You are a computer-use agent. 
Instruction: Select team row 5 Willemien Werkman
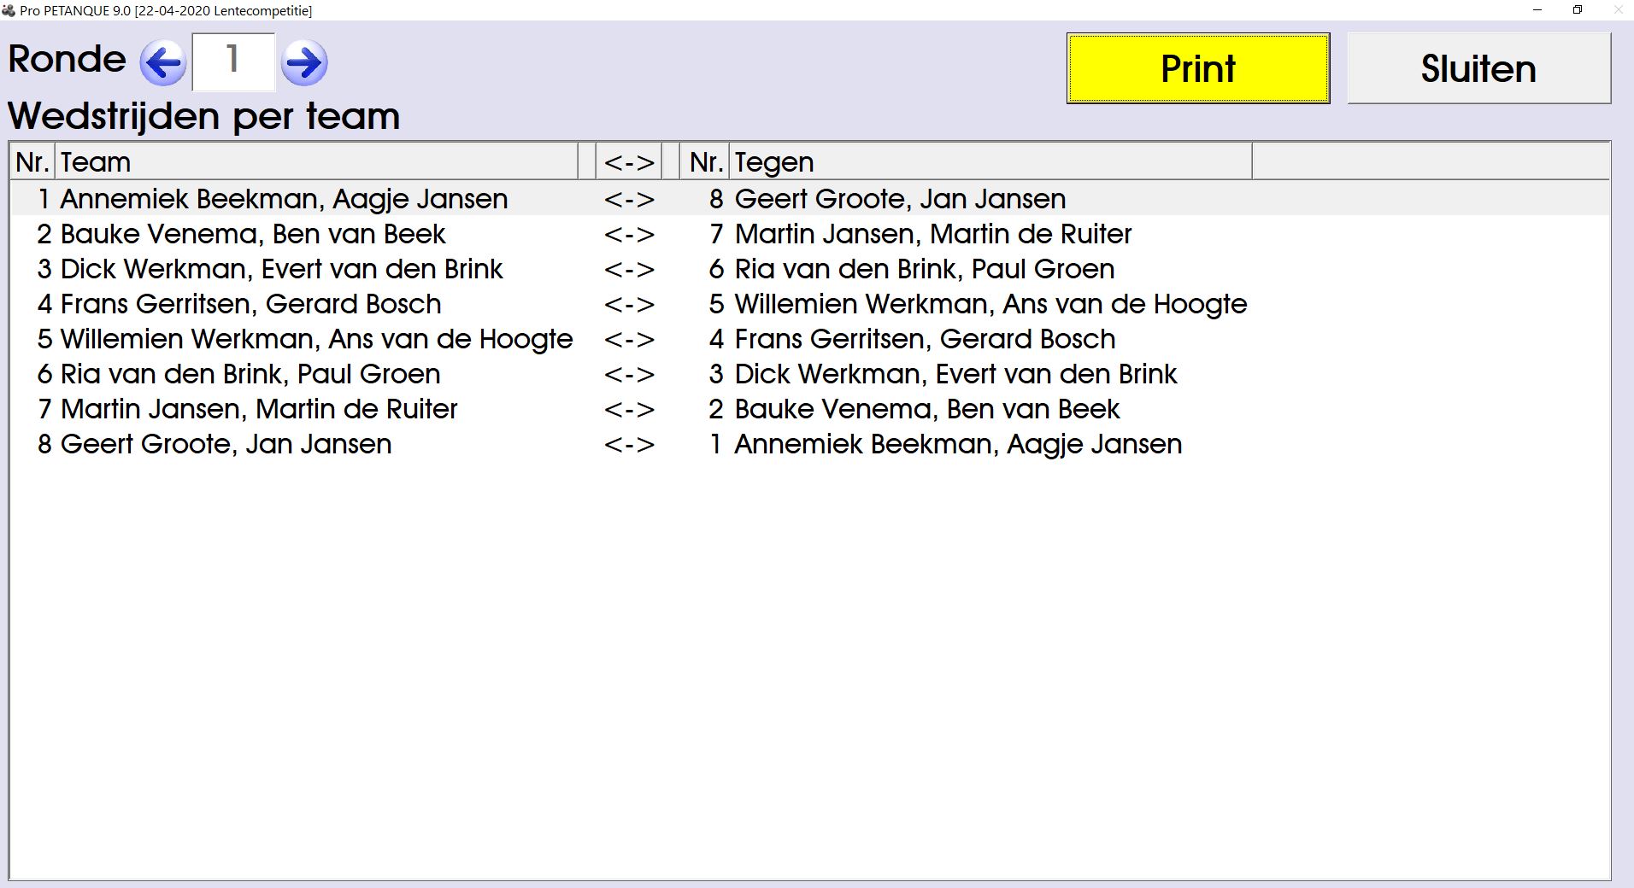pos(316,339)
